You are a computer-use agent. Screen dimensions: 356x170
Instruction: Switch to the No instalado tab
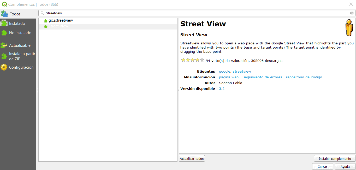(x=18, y=33)
